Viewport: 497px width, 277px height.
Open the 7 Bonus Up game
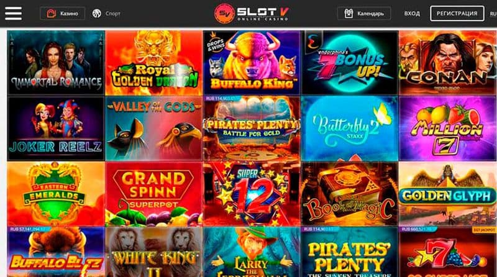[350, 63]
